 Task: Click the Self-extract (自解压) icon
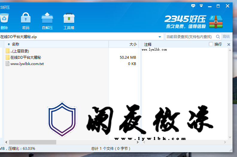point(47,19)
